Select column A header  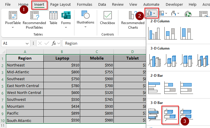tap(25, 52)
